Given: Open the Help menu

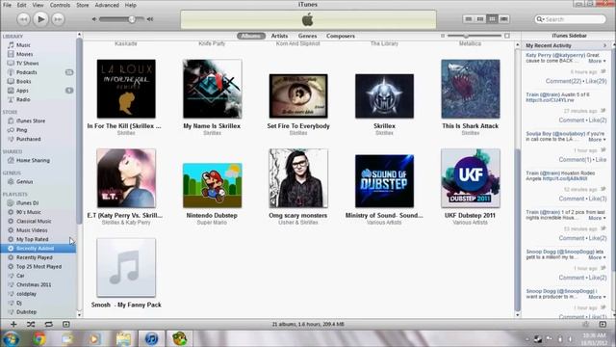Looking at the screenshot, I should (131, 5).
